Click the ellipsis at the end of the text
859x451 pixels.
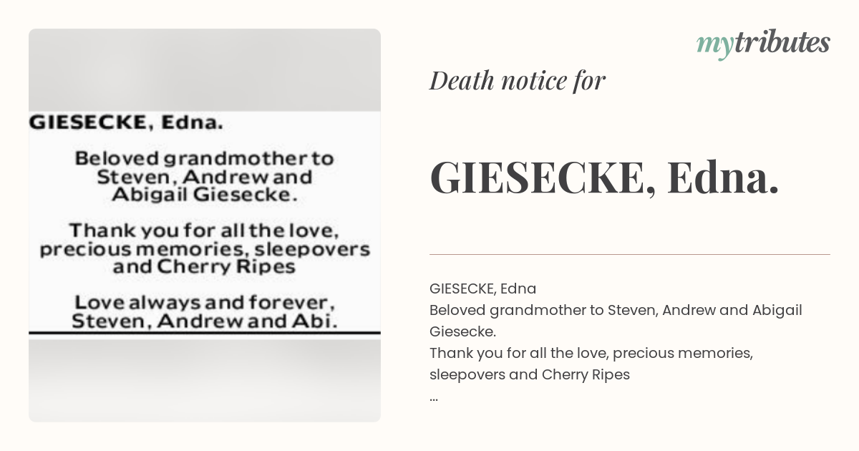coord(434,396)
